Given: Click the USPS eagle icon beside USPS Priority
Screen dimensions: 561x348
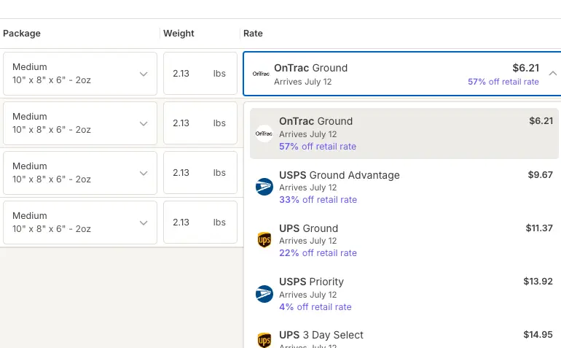Looking at the screenshot, I should tap(264, 294).
